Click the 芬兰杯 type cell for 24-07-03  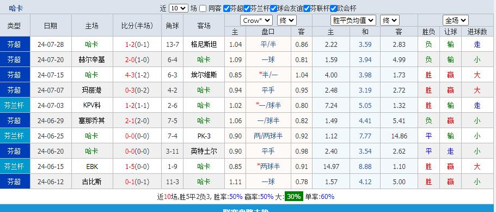[x=14, y=105]
